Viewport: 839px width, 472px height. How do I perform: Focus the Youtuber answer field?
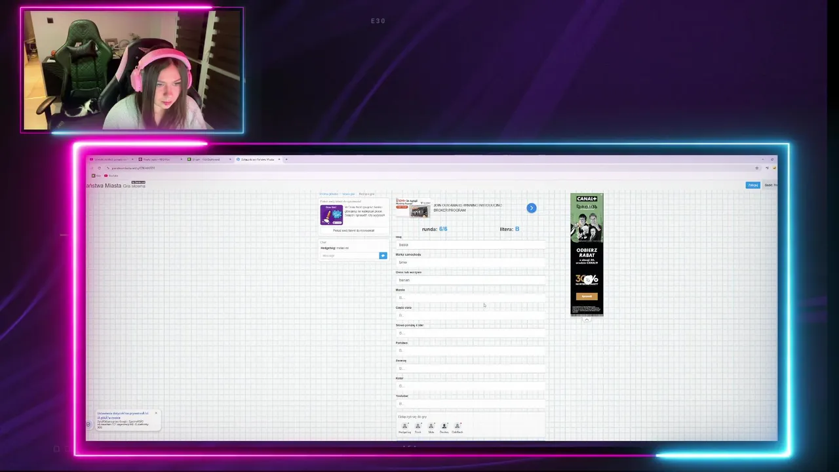click(471, 404)
